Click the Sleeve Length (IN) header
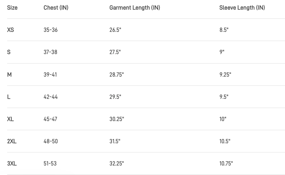Viewport: 285px width, 175px height. tap(242, 8)
